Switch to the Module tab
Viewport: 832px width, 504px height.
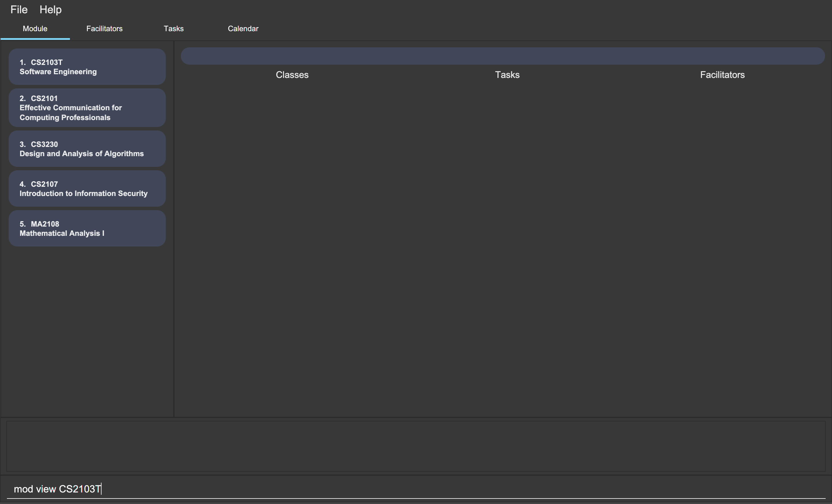point(35,29)
